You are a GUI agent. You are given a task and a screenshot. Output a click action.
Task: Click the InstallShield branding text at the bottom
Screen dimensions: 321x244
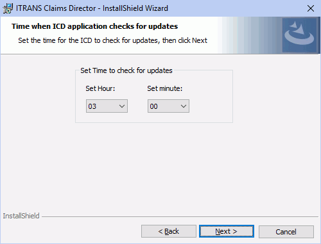pos(21,216)
